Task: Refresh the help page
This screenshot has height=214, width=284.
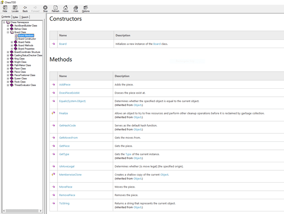Action: pos(56,9)
